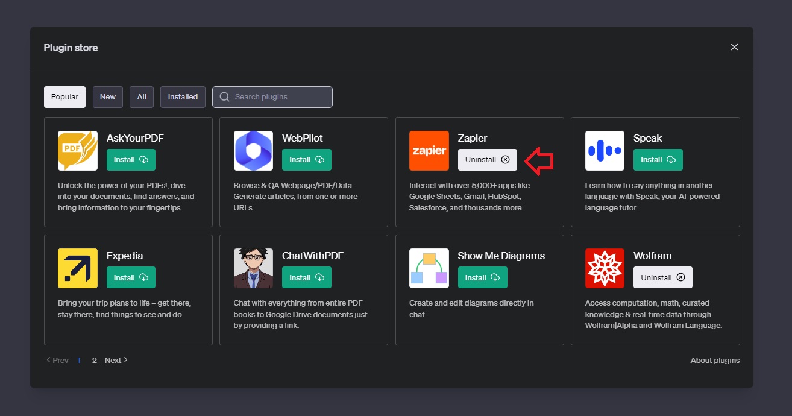Image resolution: width=792 pixels, height=416 pixels.
Task: Open the About plugins link
Action: 715,361
